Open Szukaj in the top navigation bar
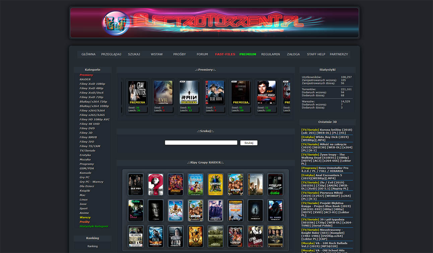 pyautogui.click(x=134, y=54)
